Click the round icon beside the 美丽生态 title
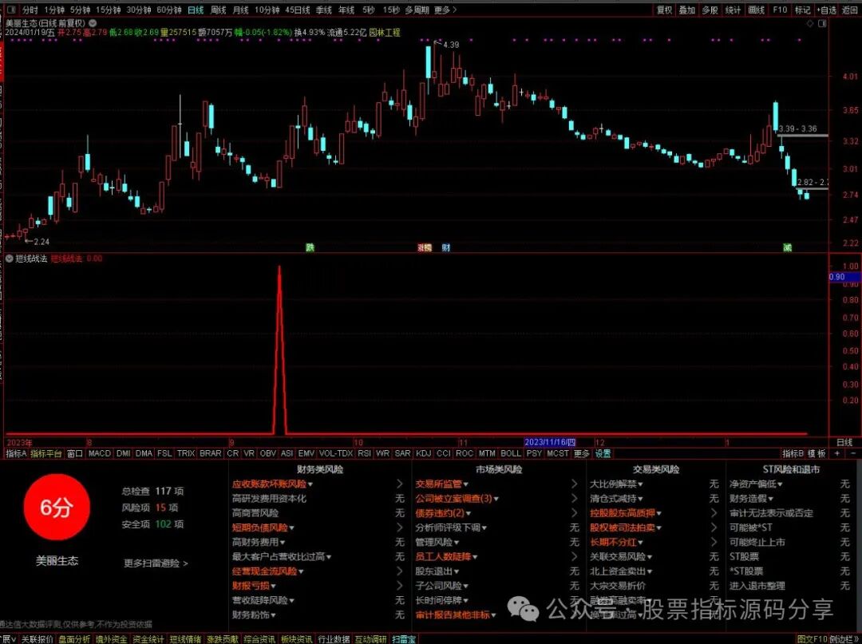The width and height of the screenshot is (862, 644). [x=93, y=23]
